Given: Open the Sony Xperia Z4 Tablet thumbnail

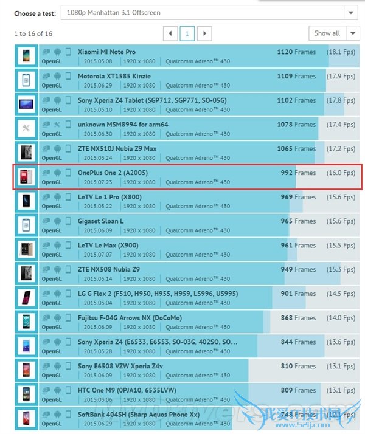Looking at the screenshot, I should click(x=26, y=103).
